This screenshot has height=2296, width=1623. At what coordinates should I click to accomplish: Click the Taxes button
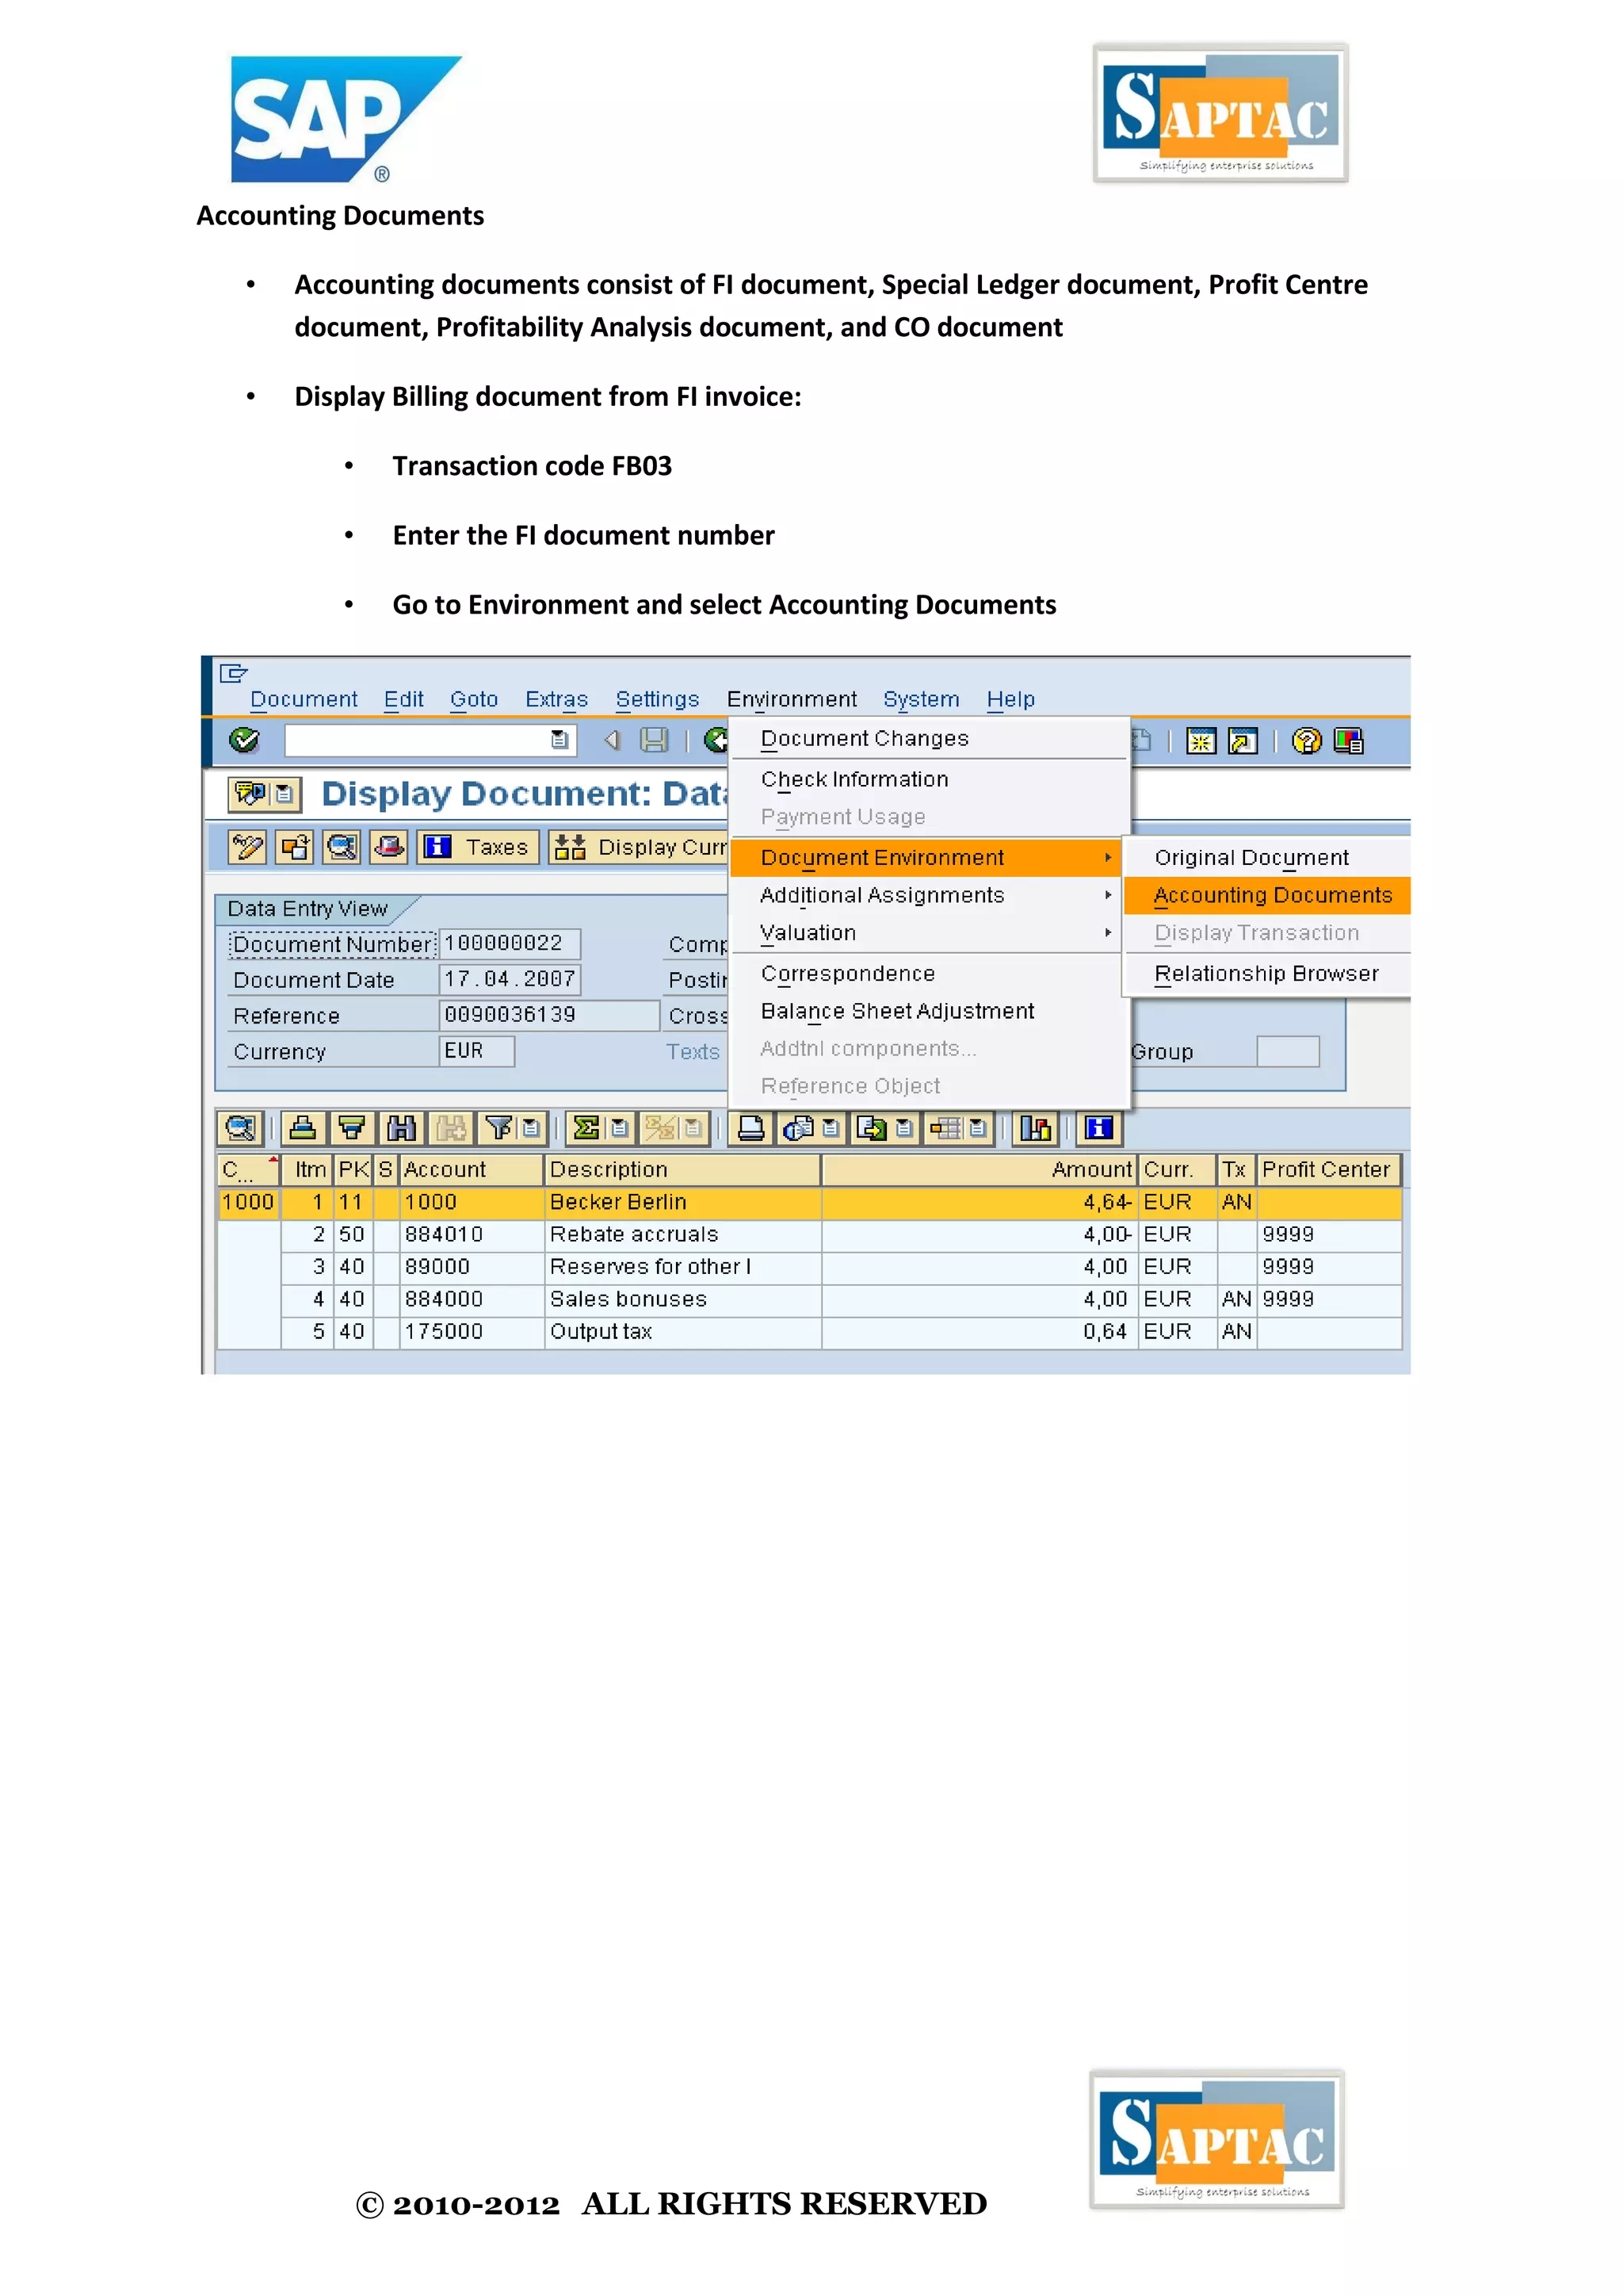479,847
